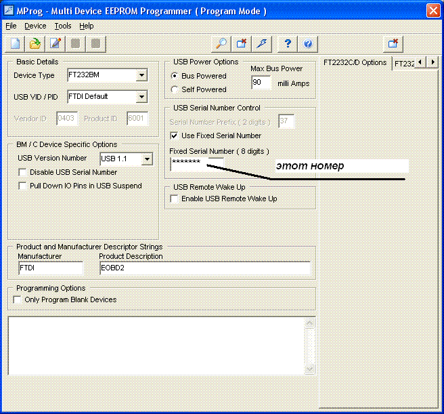Check Disable USB Serial Number
The width and height of the screenshot is (444, 414).
(x=22, y=172)
